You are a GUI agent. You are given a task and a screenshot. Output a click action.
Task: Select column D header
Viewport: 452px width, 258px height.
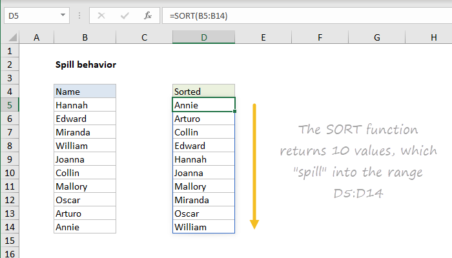click(203, 38)
